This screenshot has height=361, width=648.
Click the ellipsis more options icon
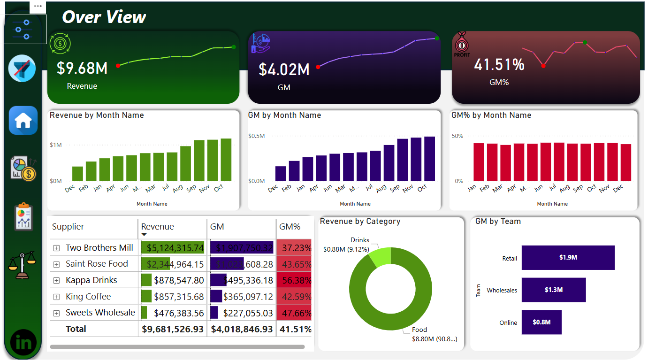38,7
